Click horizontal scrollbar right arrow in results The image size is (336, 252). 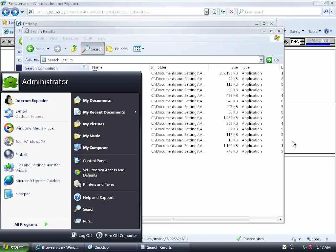(x=280, y=219)
